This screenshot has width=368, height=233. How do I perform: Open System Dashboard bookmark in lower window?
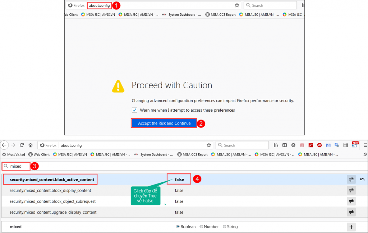(153, 154)
